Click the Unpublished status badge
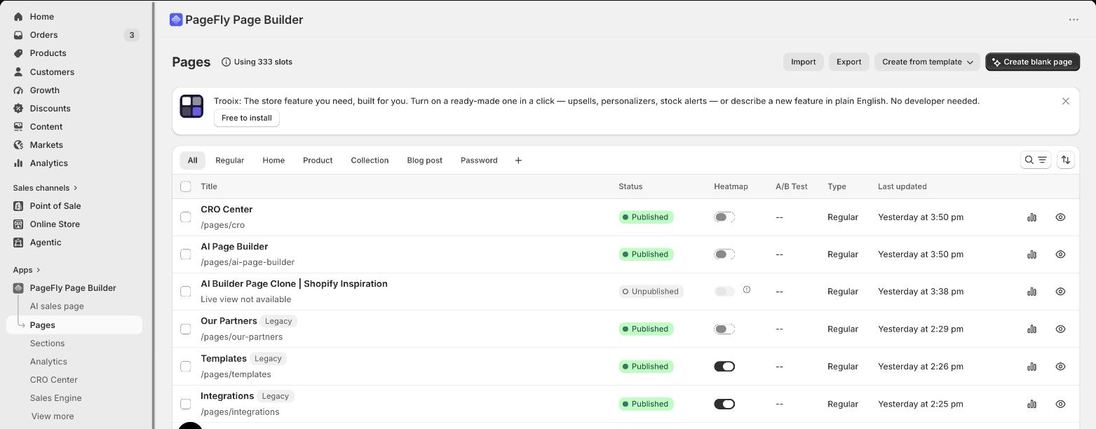Image resolution: width=1096 pixels, height=429 pixels. click(651, 292)
